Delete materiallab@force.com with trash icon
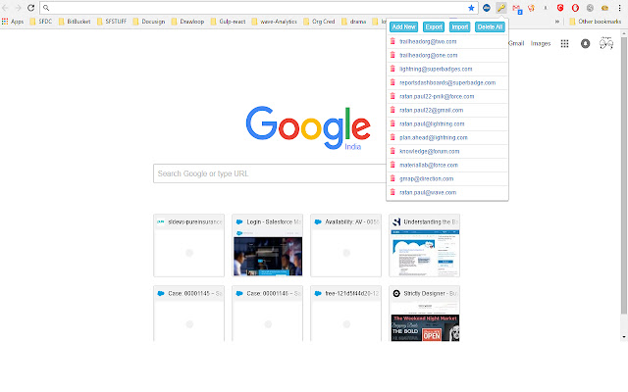628x392 pixels. pos(392,165)
